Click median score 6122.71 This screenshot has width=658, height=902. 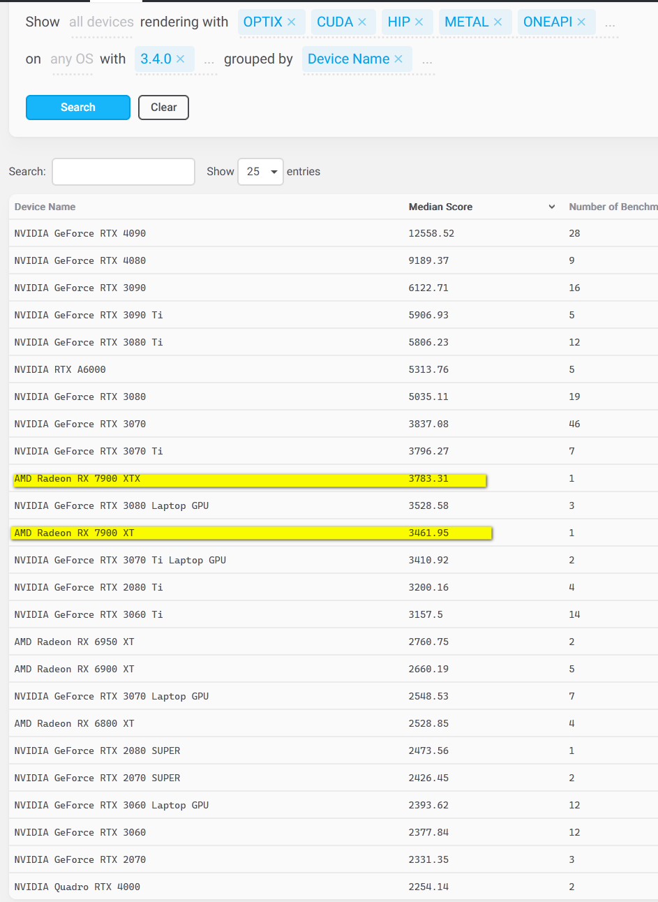(428, 288)
